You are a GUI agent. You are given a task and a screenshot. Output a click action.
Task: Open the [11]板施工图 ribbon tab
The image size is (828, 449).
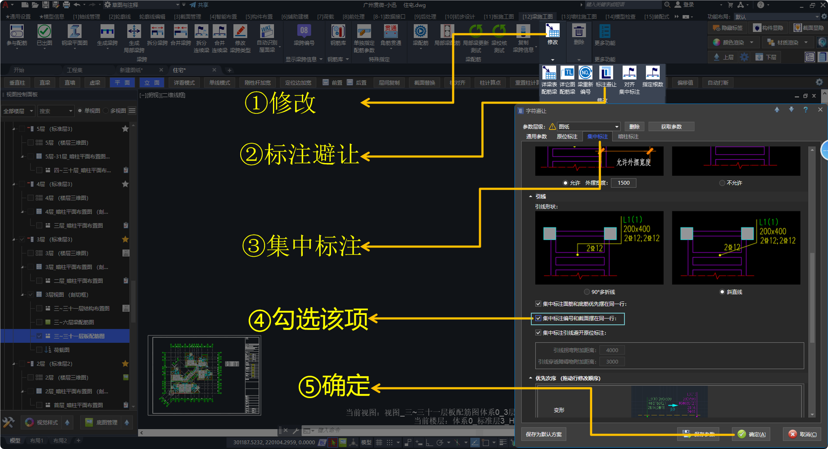tap(499, 17)
